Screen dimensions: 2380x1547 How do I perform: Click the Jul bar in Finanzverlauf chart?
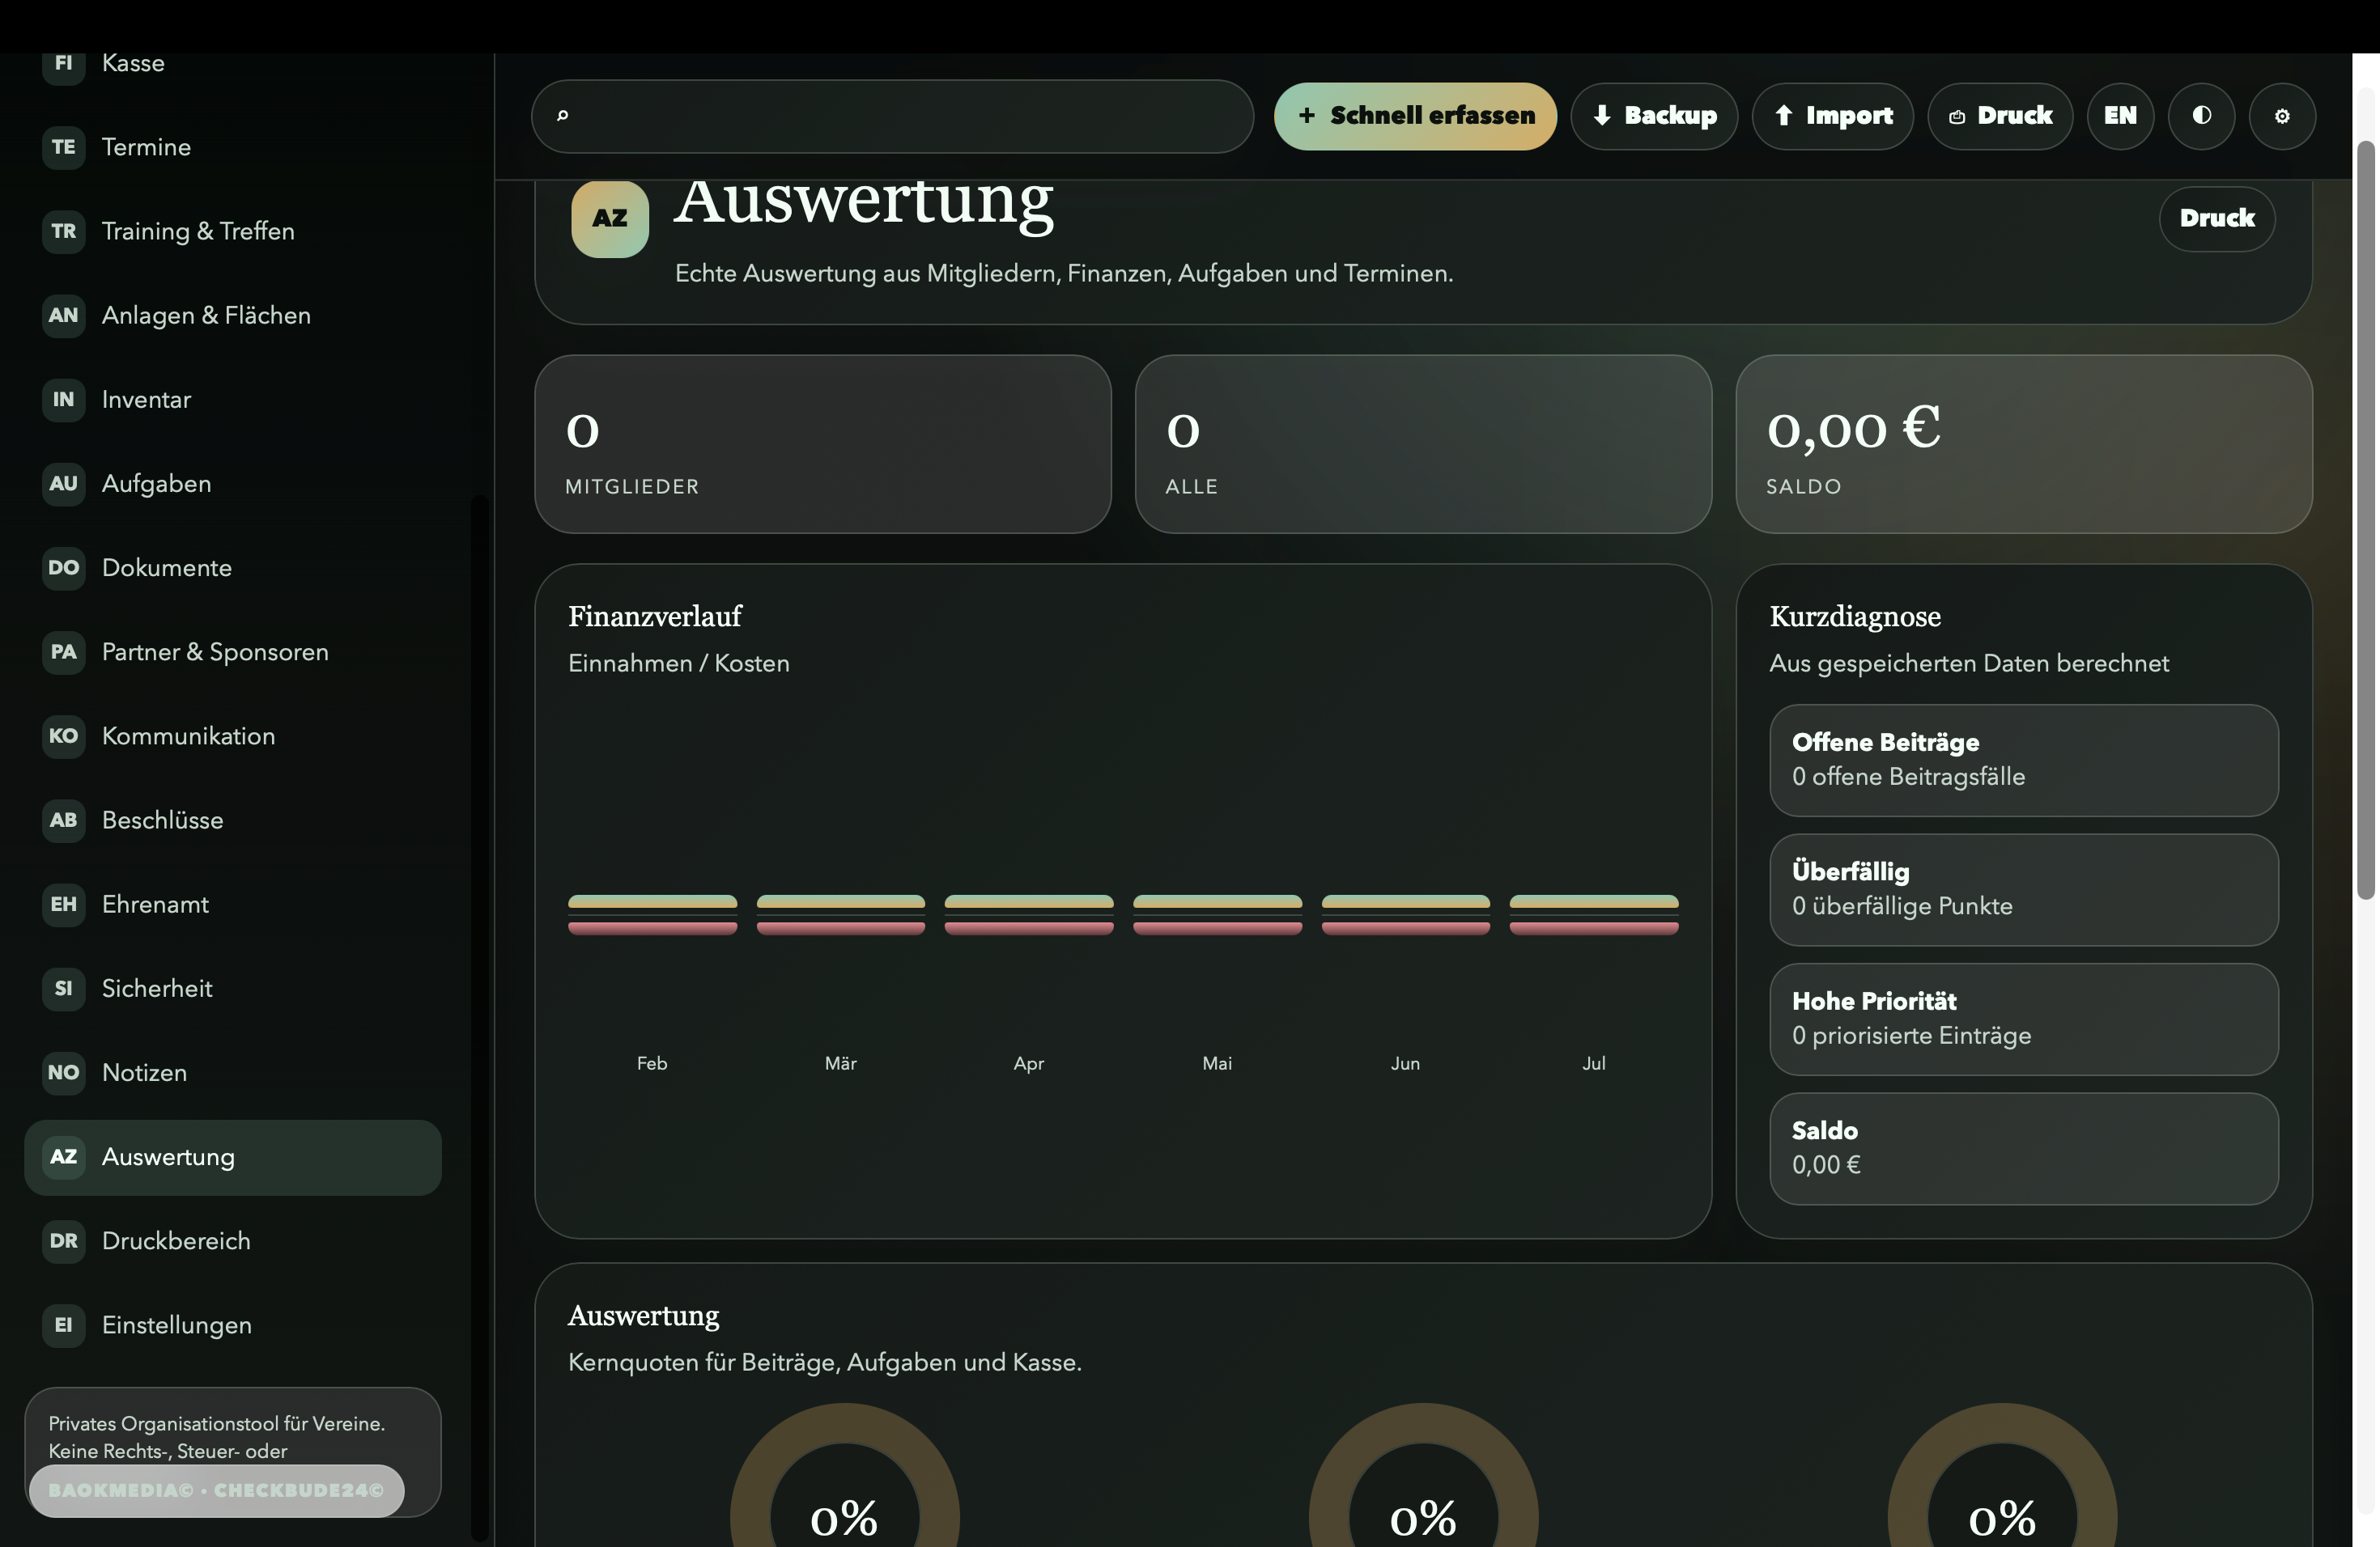1594,914
